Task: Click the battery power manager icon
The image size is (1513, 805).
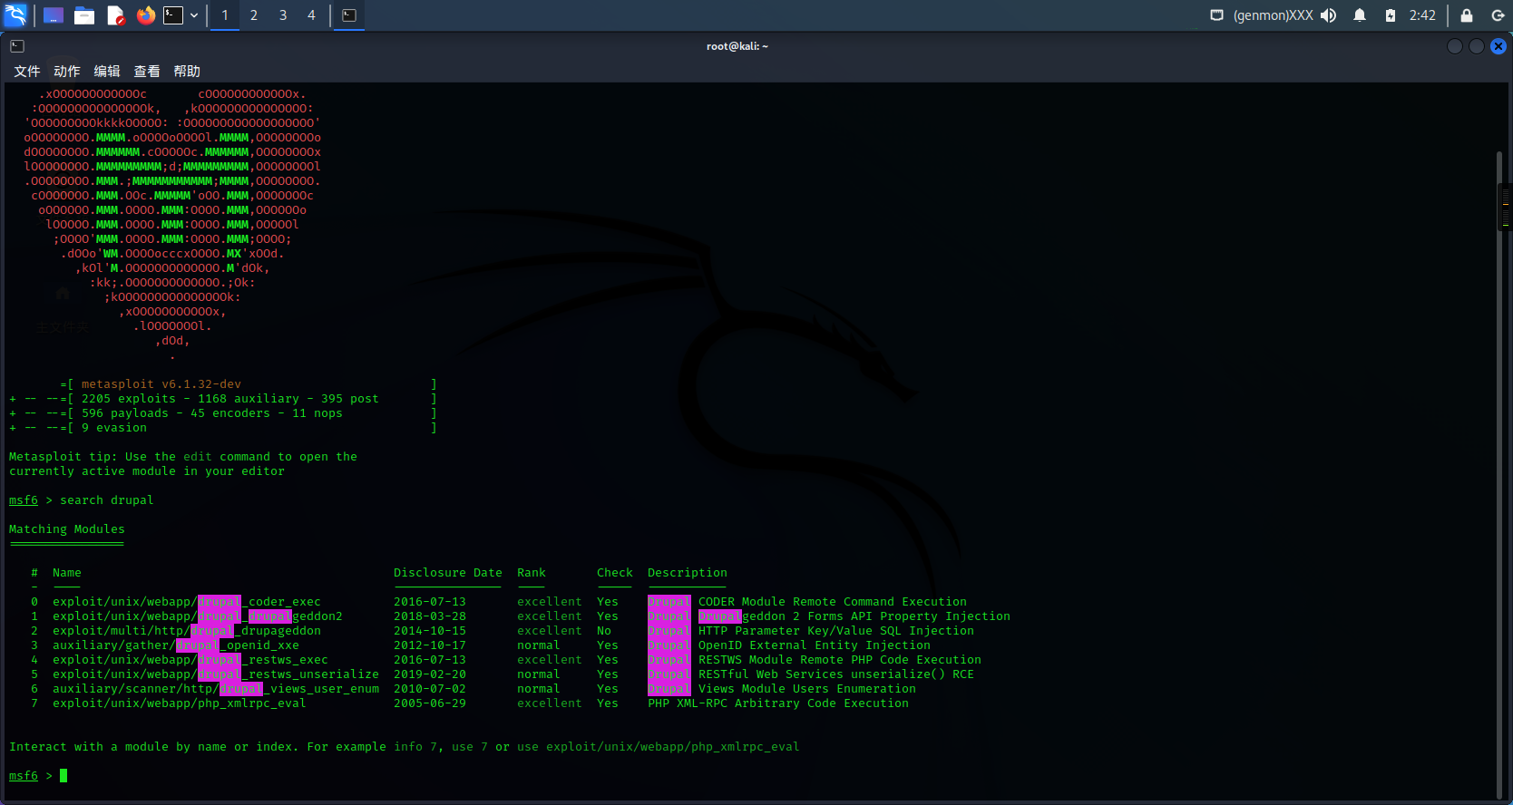Action: coord(1391,15)
